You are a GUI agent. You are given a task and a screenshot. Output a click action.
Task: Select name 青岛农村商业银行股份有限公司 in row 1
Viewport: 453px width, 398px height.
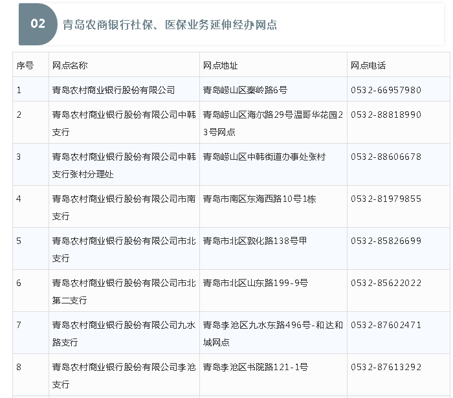(x=113, y=90)
